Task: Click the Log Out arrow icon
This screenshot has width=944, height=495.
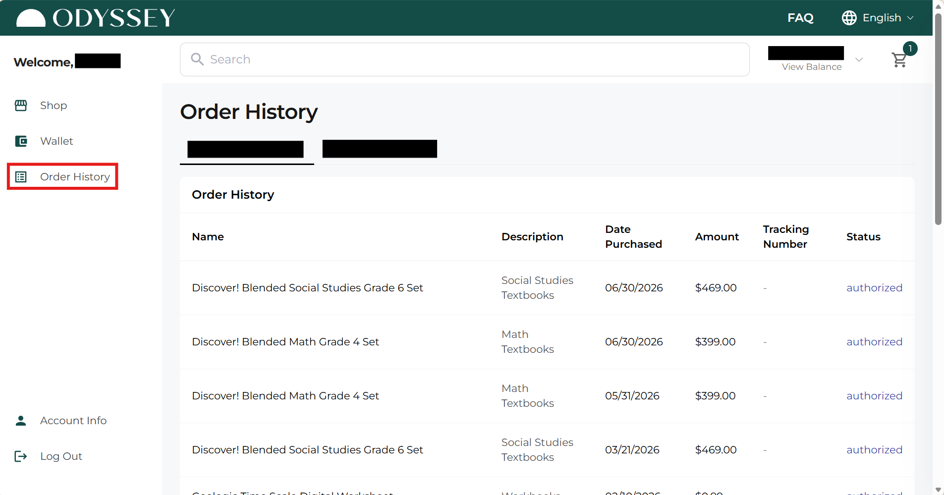Action: [21, 456]
